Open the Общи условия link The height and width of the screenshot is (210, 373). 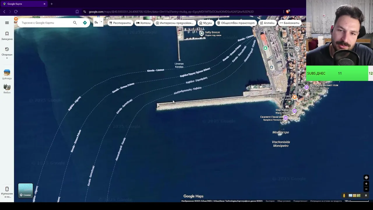point(284,201)
